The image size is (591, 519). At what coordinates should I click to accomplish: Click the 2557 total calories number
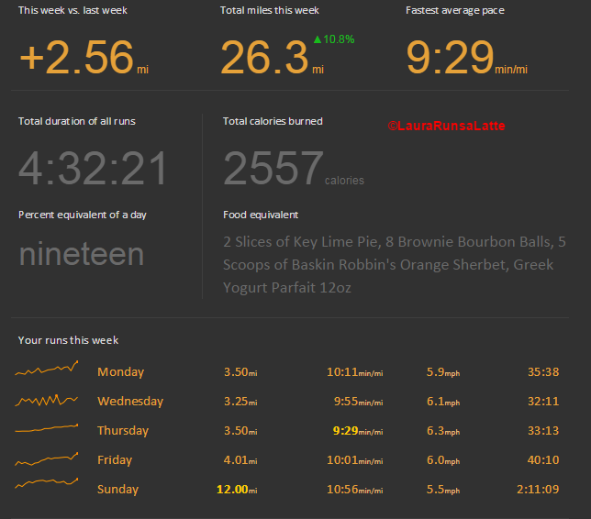coord(273,169)
